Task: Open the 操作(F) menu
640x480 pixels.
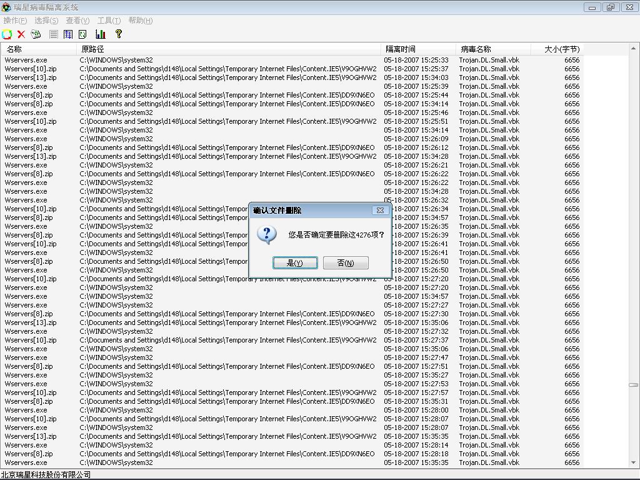Action: (15, 21)
